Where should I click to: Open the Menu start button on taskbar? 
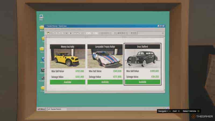41,109
